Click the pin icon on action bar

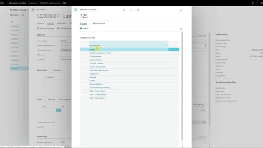point(181,29)
